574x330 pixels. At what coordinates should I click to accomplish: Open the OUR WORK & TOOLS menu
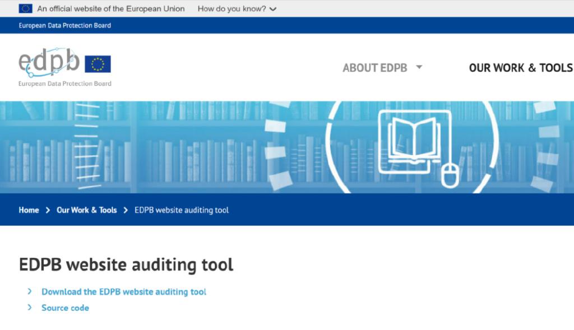(521, 67)
